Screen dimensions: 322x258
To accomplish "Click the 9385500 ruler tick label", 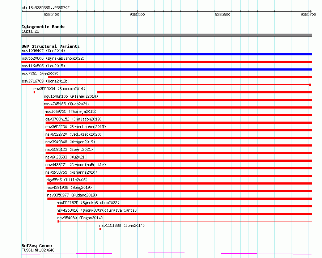I will pyautogui.click(x=137, y=14).
